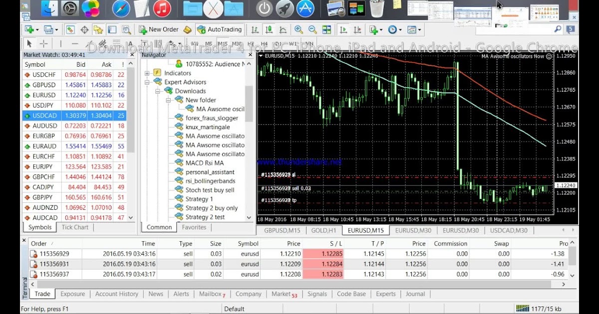Click the Navigator vertical scrollbar thumb
Image resolution: width=599 pixels, height=314 pixels.
coord(249,103)
